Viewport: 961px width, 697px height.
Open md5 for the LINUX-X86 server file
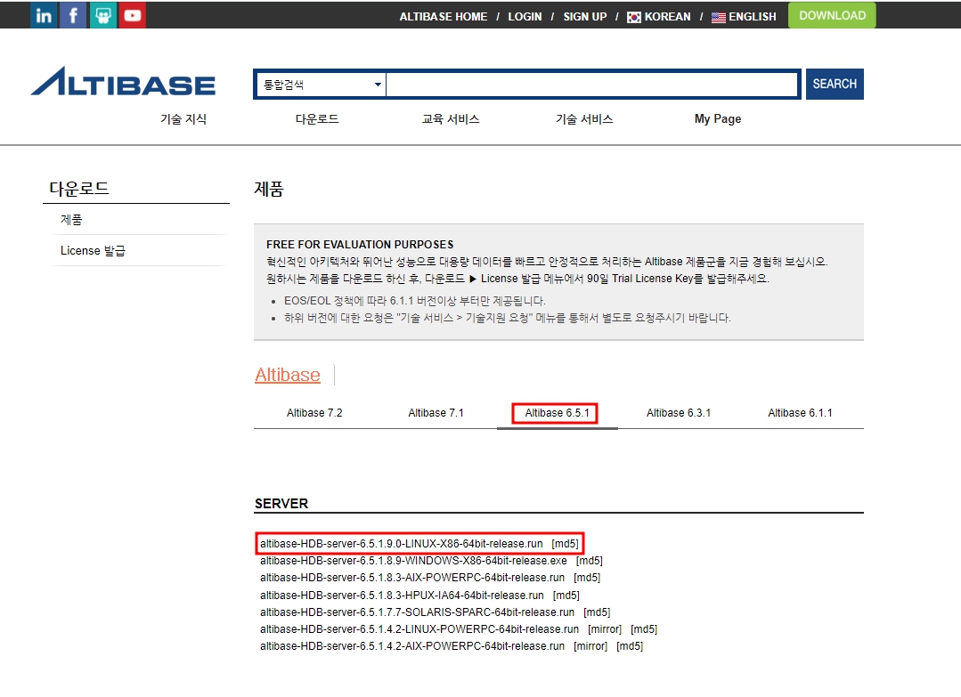pyautogui.click(x=565, y=543)
